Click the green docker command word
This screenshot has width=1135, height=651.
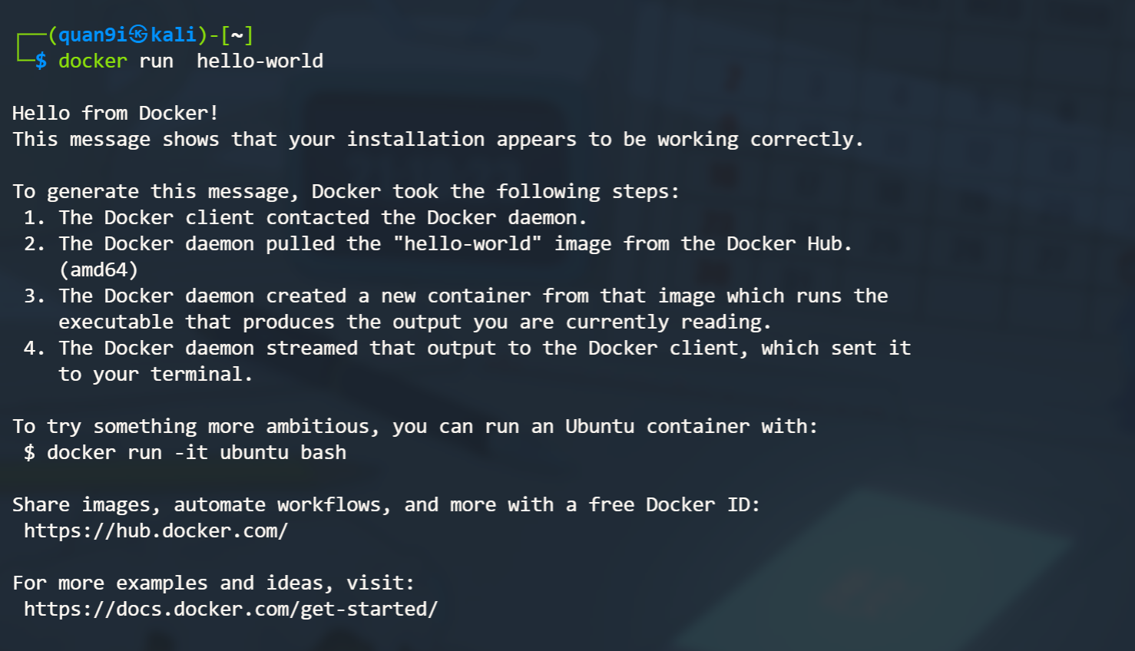point(93,61)
